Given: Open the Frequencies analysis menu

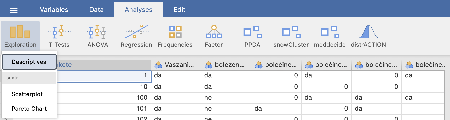Looking at the screenshot, I should 175,36.
